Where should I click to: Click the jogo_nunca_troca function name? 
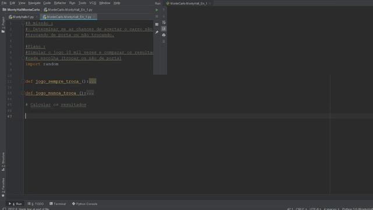point(56,93)
